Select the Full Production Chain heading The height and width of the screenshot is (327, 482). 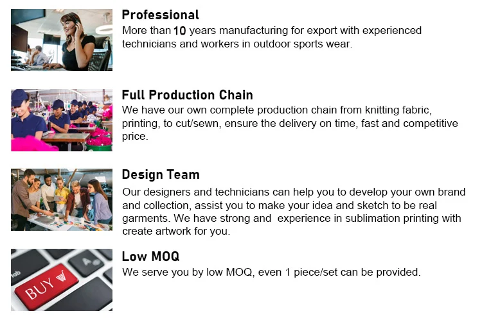coord(187,95)
